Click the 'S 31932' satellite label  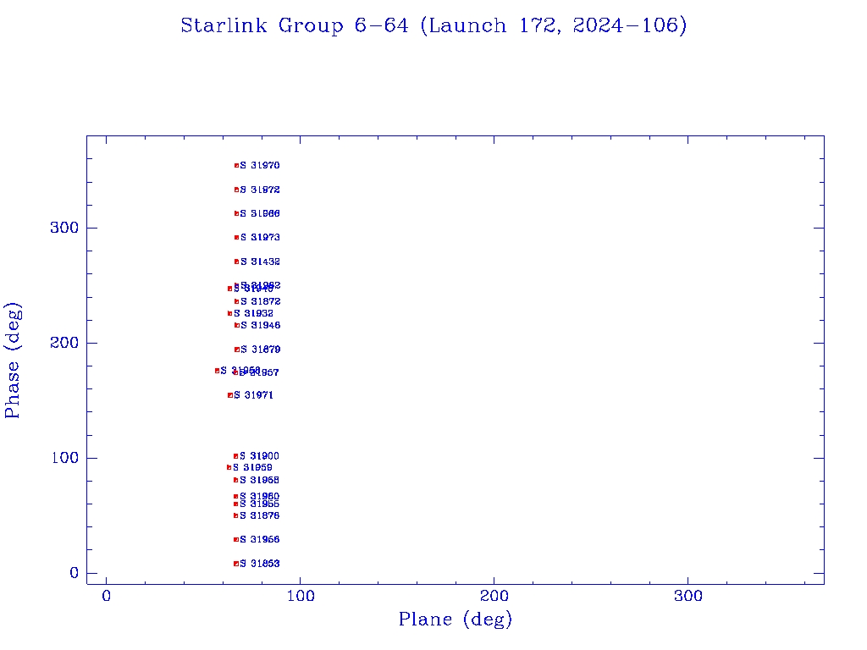coord(253,313)
